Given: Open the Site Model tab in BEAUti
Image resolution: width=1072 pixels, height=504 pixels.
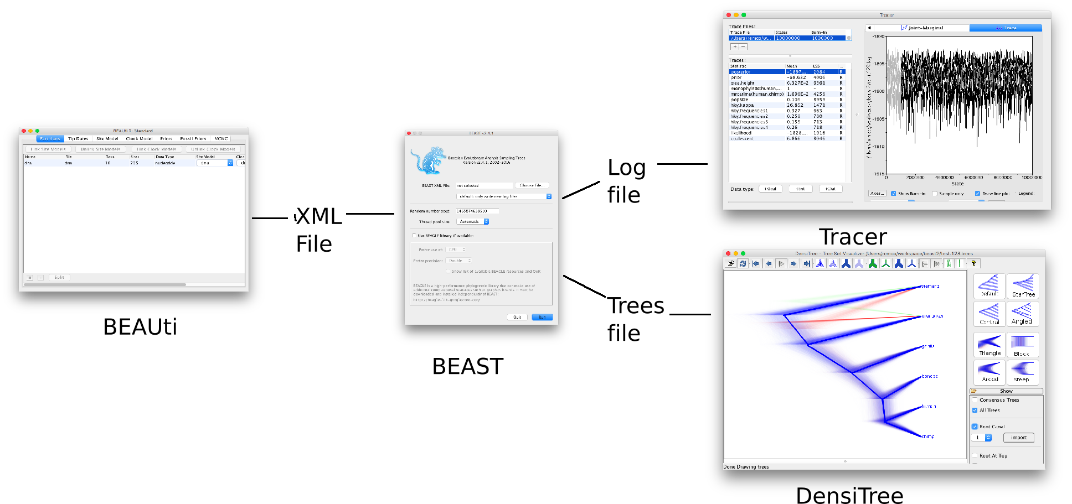Looking at the screenshot, I should [x=107, y=139].
